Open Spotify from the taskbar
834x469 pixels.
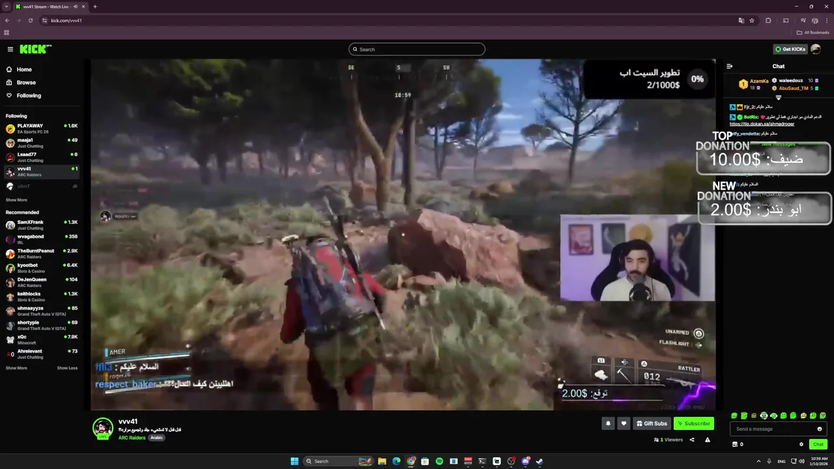[439, 461]
